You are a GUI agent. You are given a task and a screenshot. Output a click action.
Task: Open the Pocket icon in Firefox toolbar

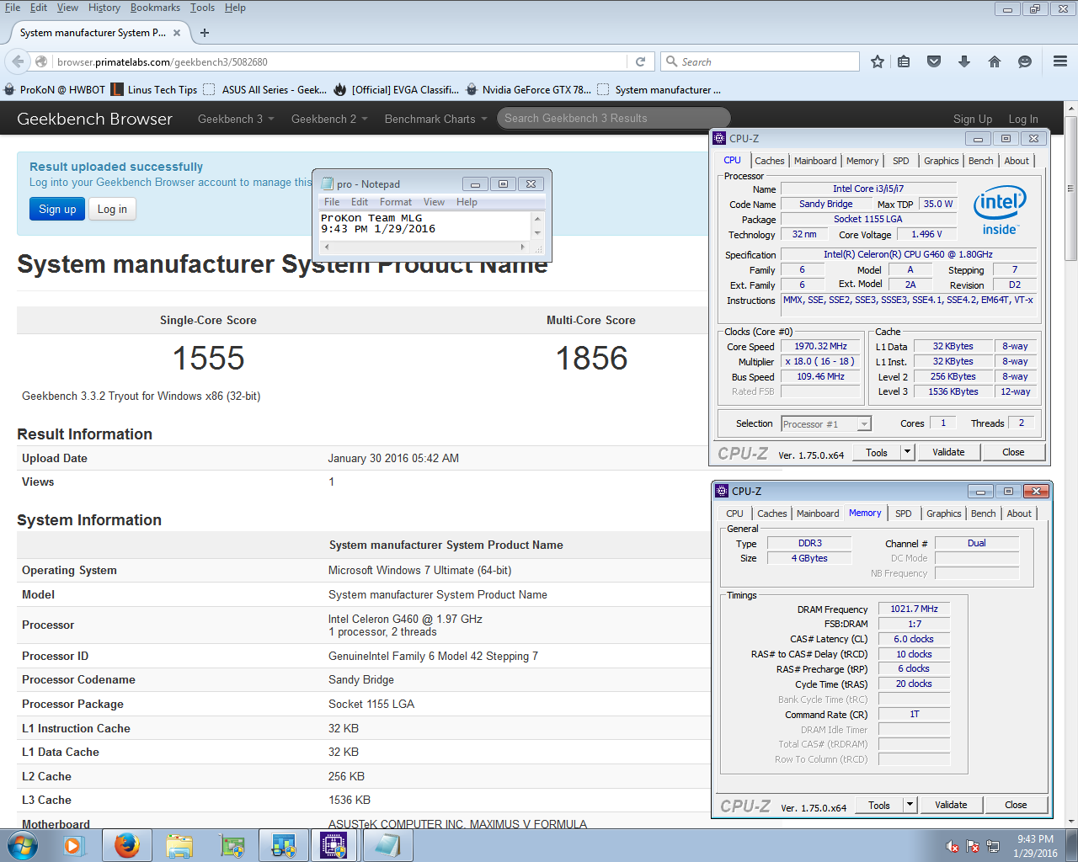[x=934, y=61]
